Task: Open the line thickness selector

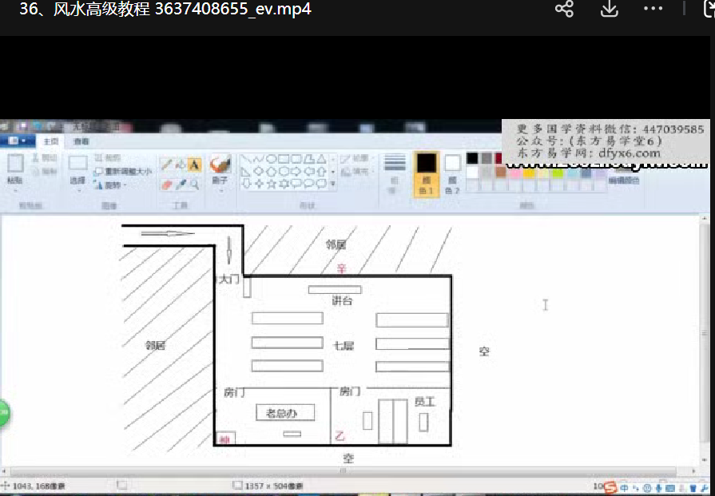Action: click(x=395, y=168)
